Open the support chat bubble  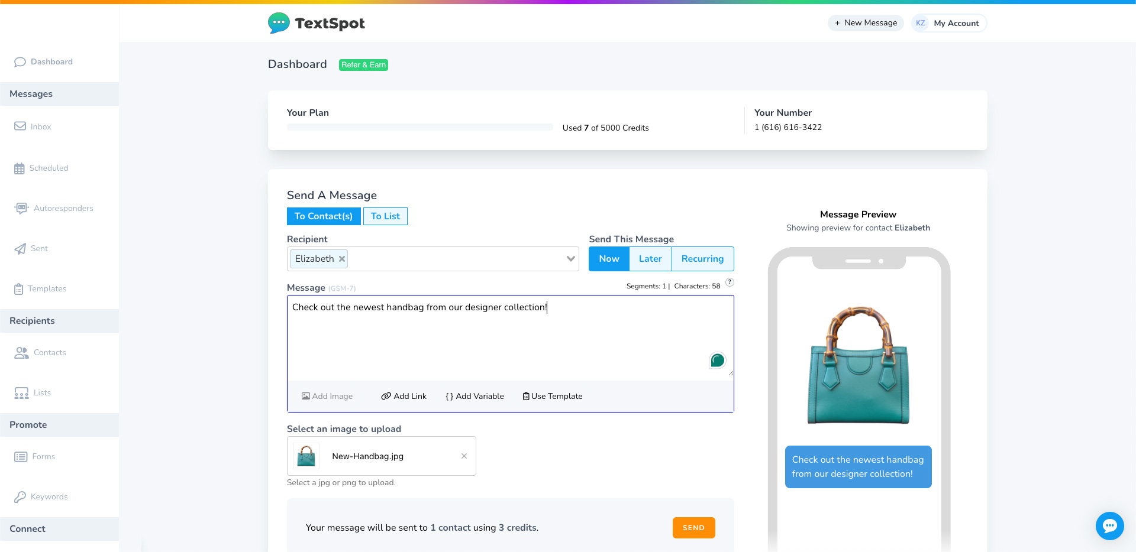click(1110, 526)
